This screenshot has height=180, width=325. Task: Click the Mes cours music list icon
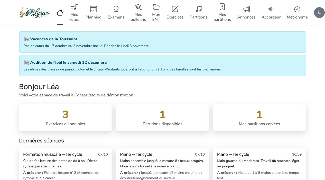click(74, 7)
